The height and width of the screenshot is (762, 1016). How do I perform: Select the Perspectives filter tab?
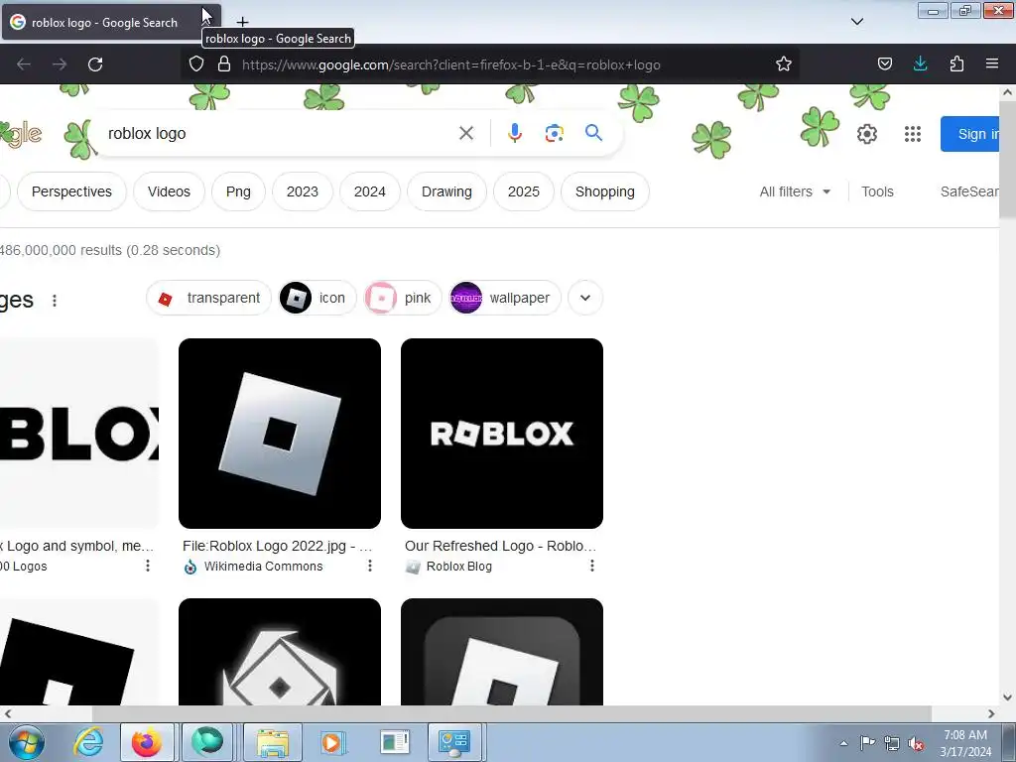coord(71,191)
